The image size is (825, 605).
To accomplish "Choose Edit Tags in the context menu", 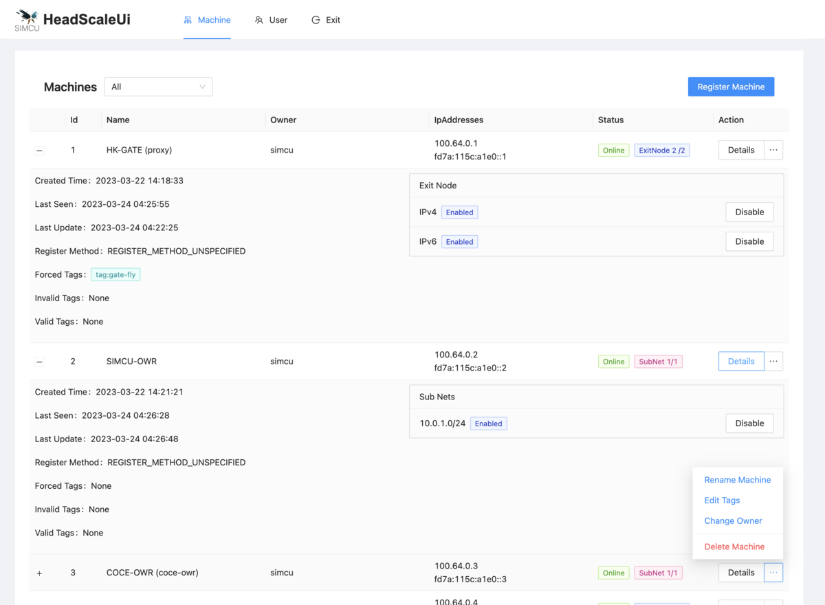I will 722,500.
